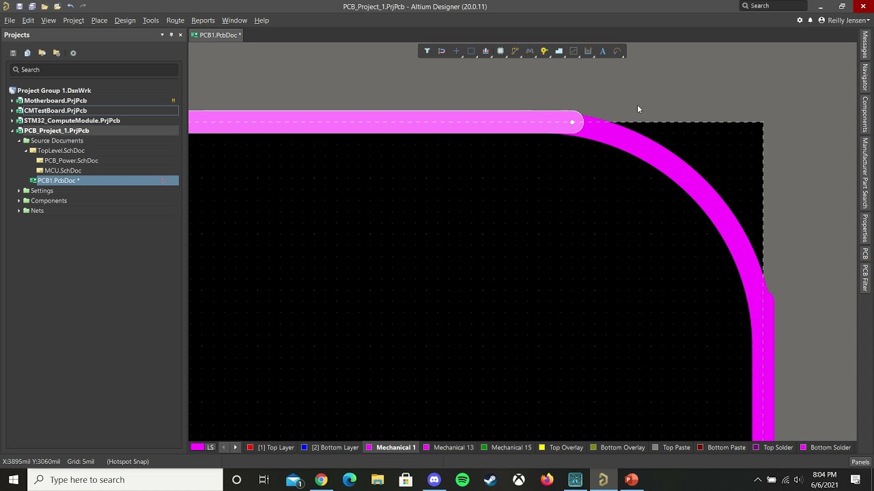Open the Messages side panel tab

(865, 45)
